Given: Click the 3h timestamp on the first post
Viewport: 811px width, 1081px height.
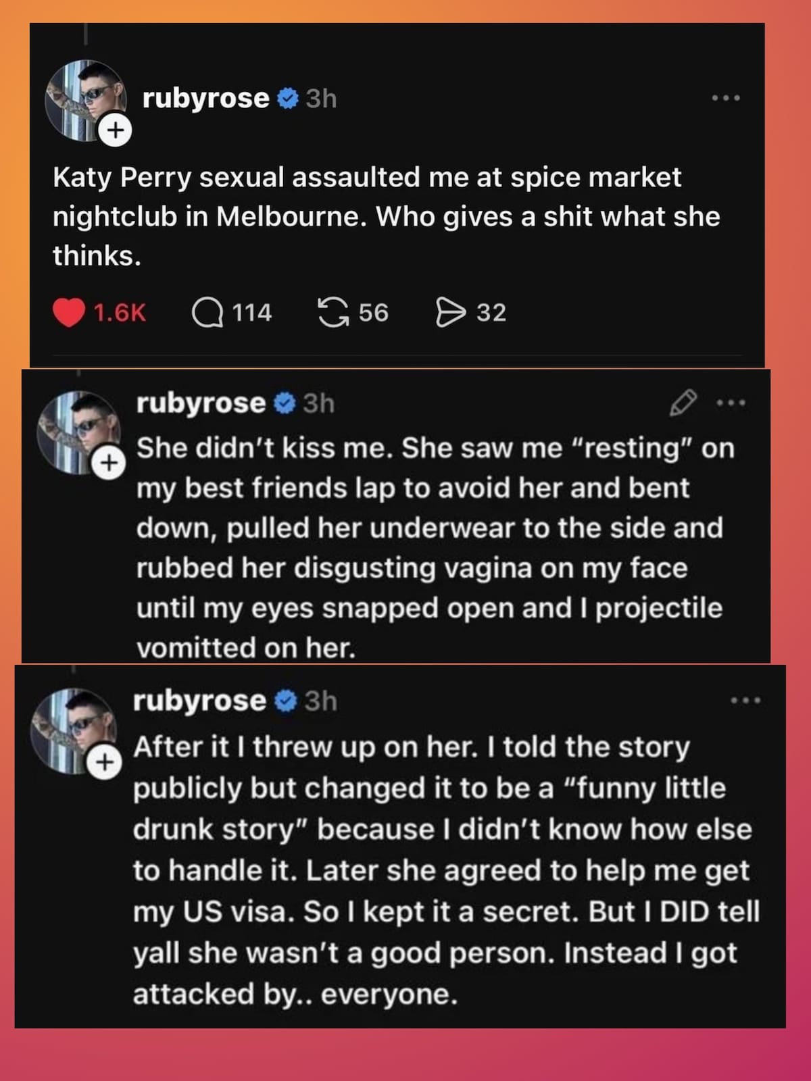Looking at the screenshot, I should point(320,98).
